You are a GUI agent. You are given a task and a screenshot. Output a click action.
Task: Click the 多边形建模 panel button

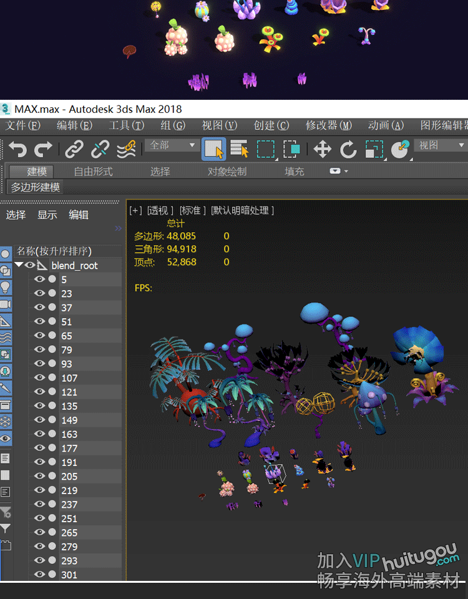click(x=36, y=187)
